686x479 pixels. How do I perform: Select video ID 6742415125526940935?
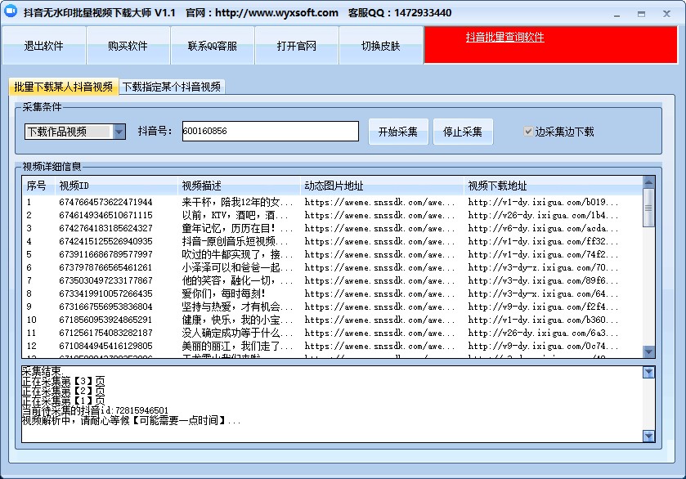coord(105,241)
